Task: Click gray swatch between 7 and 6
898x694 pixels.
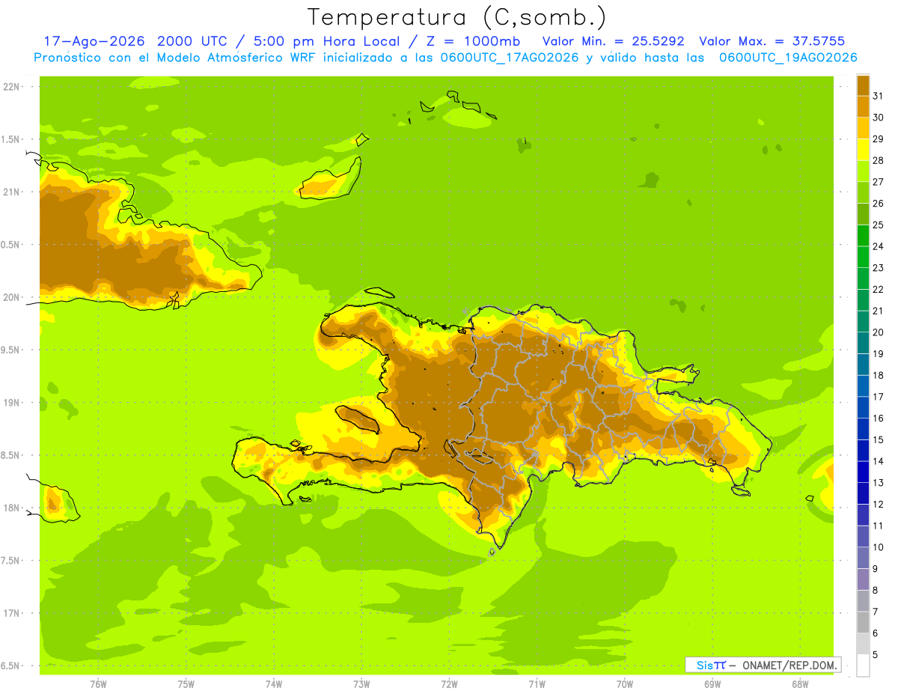Action: [x=863, y=622]
